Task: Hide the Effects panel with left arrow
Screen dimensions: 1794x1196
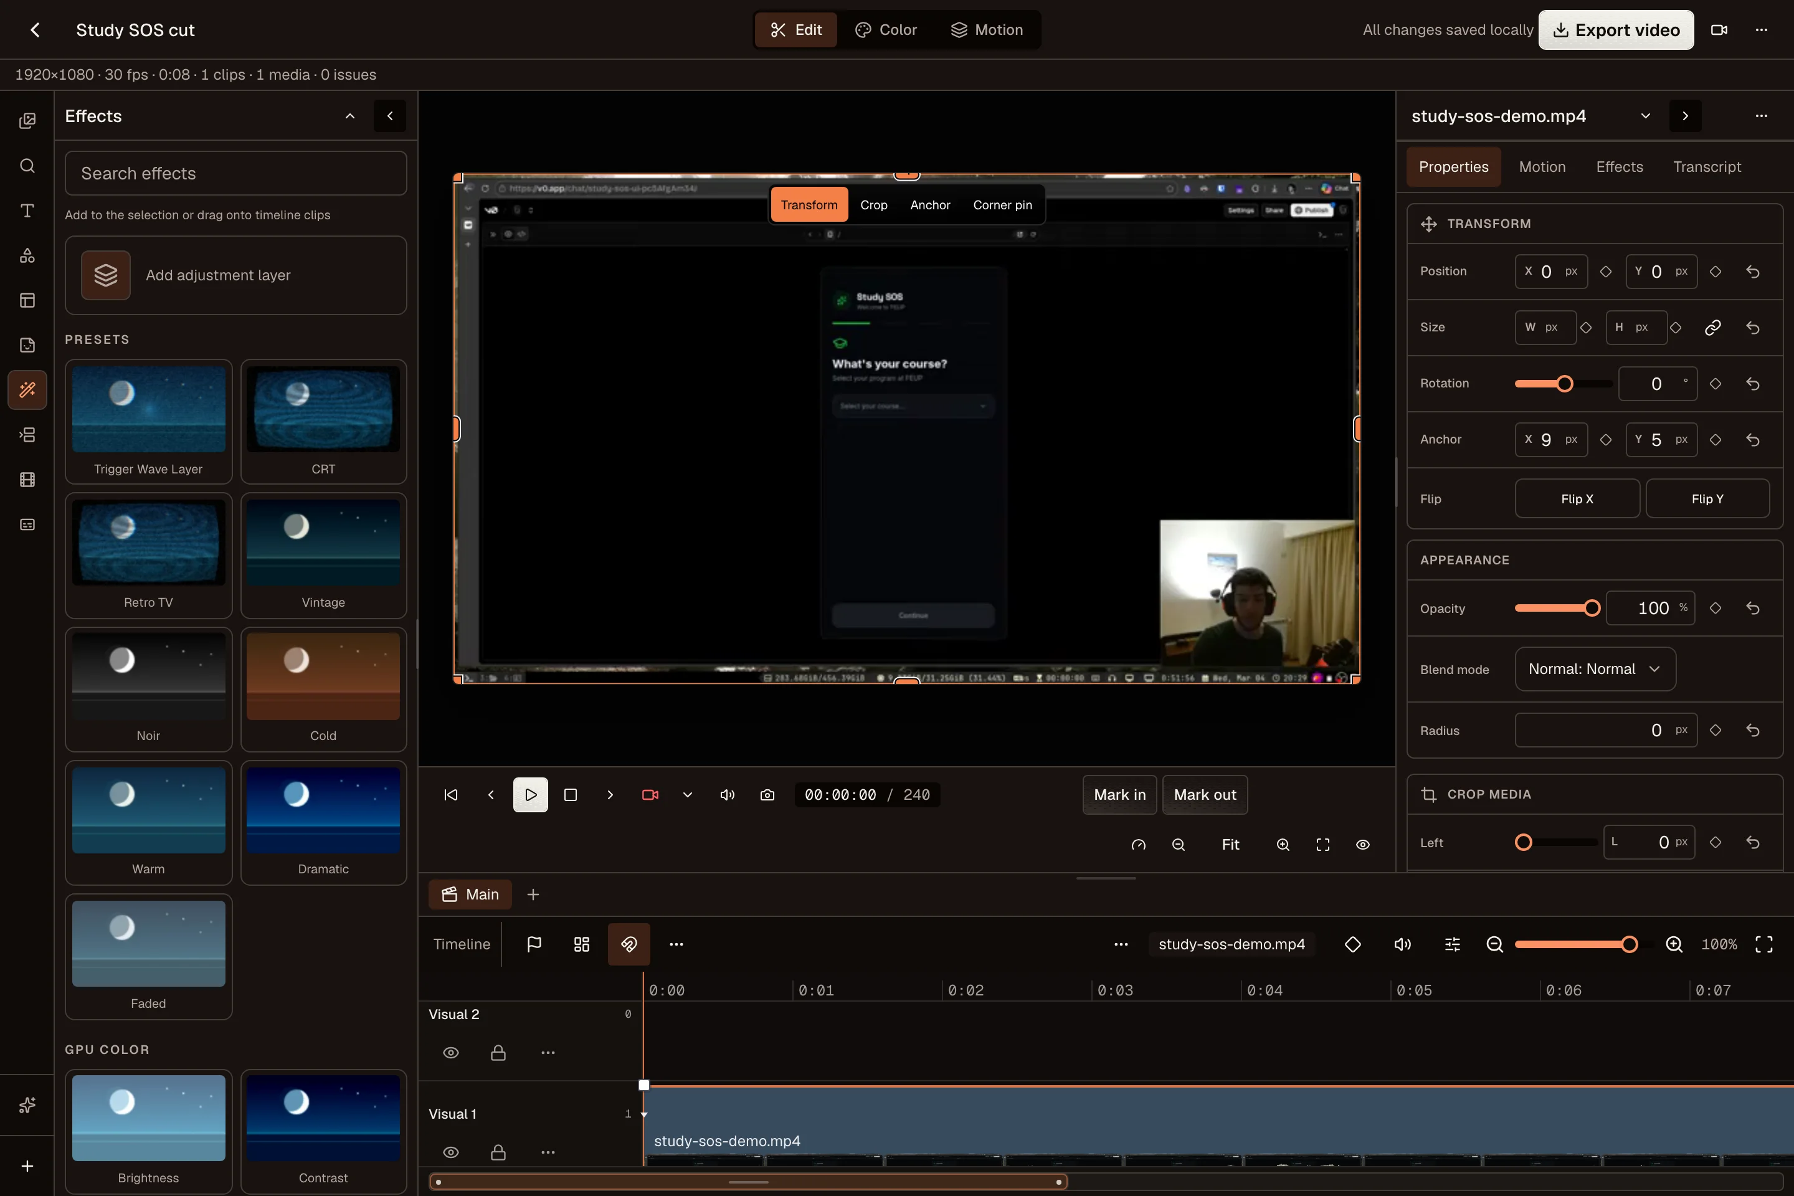Action: click(x=390, y=116)
